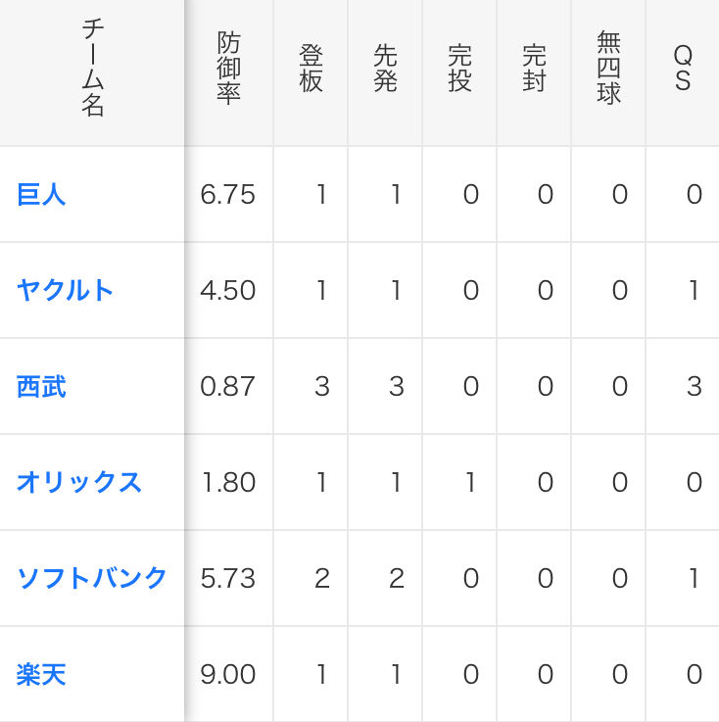
Task: Click the 完投 column header
Action: coord(459,68)
